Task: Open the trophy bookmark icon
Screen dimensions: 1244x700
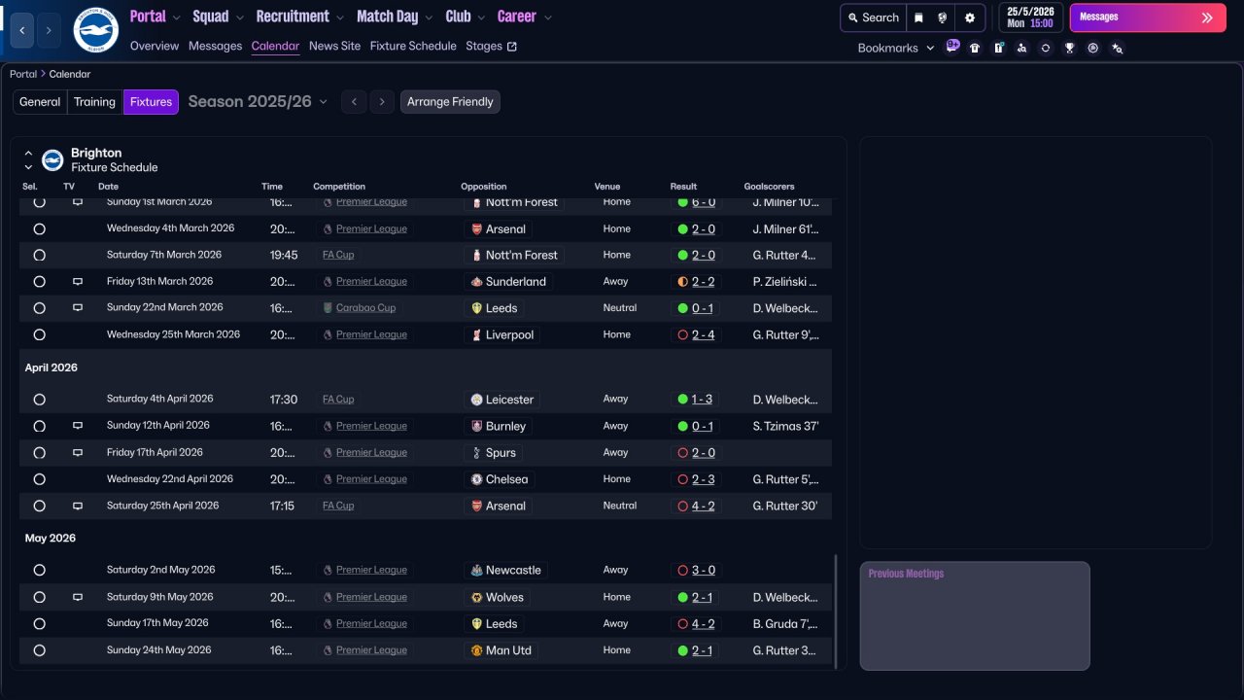Action: tap(1069, 48)
